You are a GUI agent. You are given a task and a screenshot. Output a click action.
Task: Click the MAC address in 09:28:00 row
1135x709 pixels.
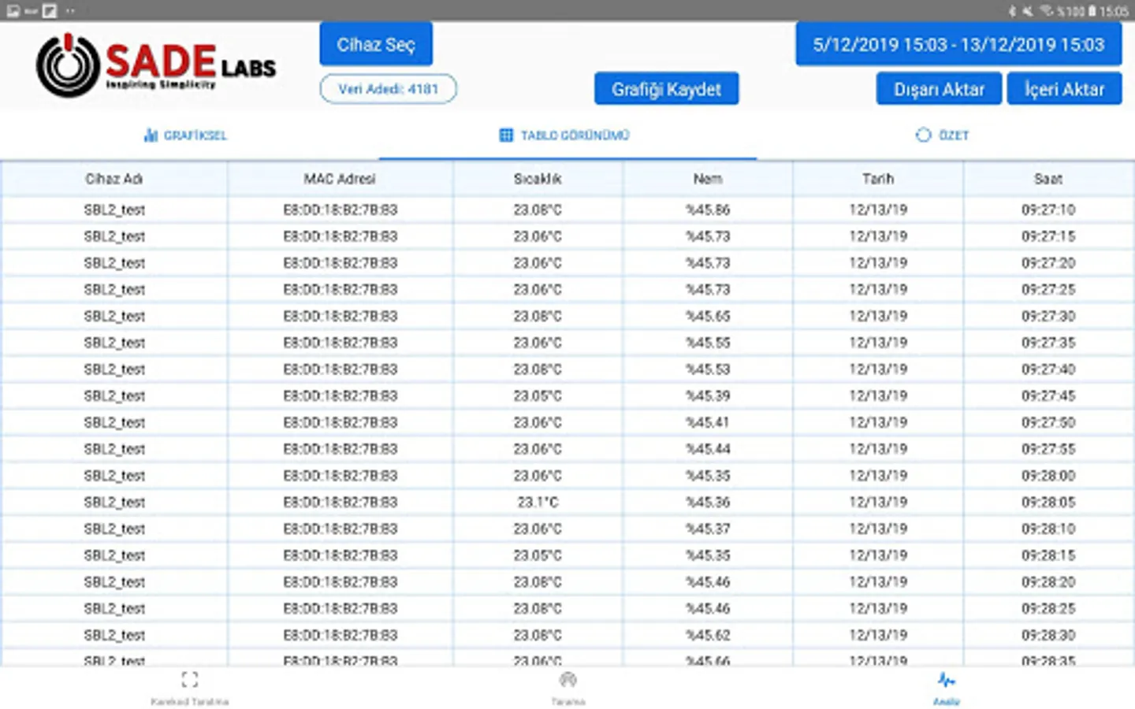[x=340, y=476]
